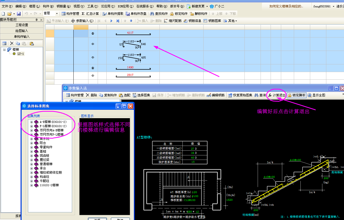Viewport: 344px width, 220px height.
Task: Move row down blue arrow
Action: coord(131,21)
